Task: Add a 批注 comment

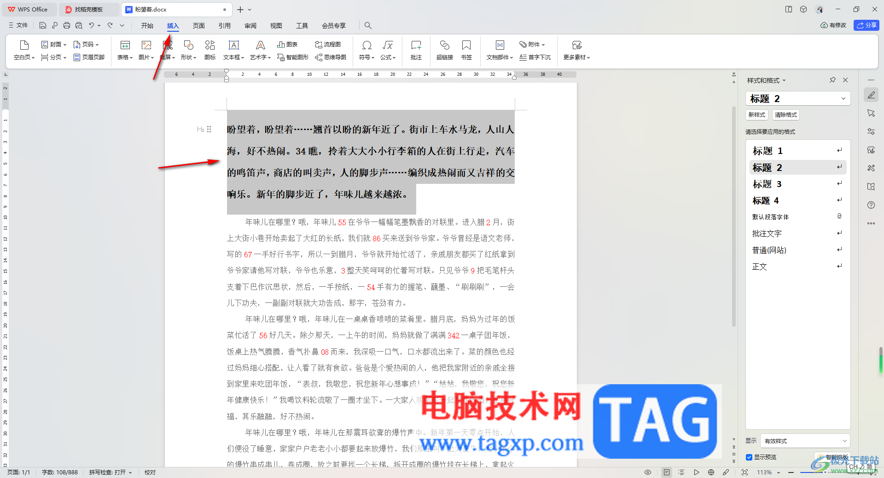Action: point(416,50)
